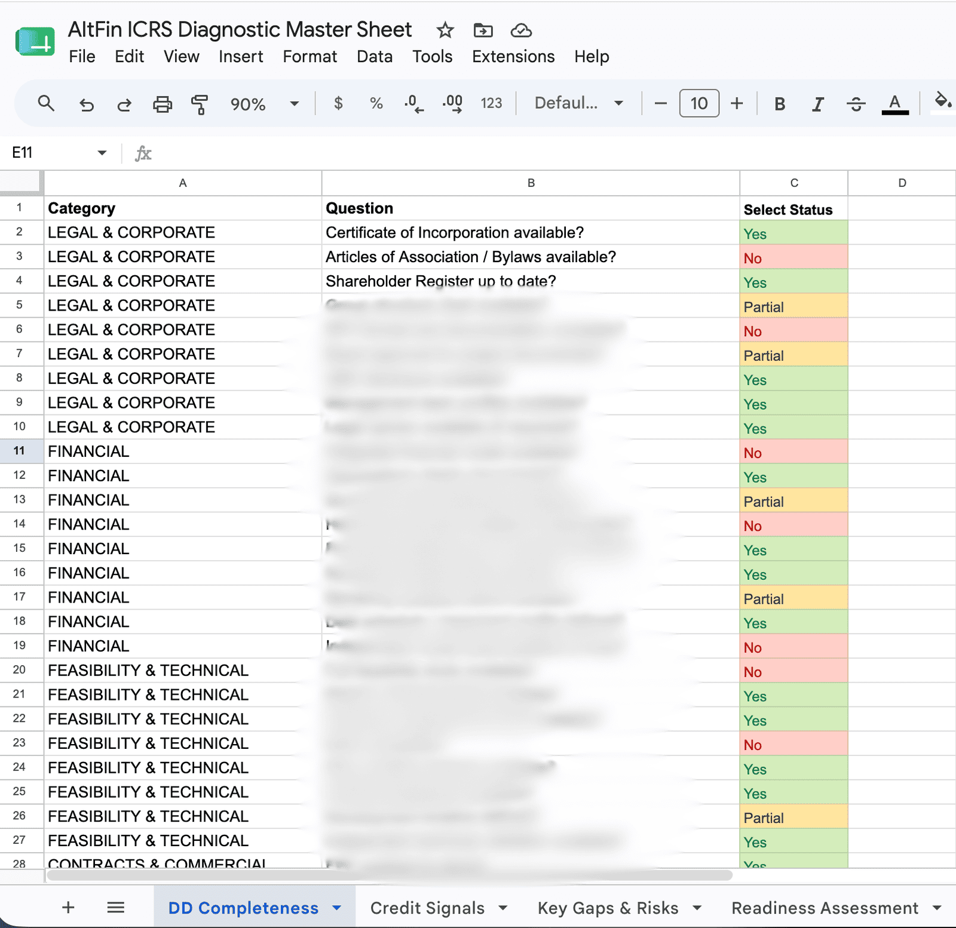Screen dimensions: 956x928
Task: Click the move to folder icon
Action: pos(483,30)
